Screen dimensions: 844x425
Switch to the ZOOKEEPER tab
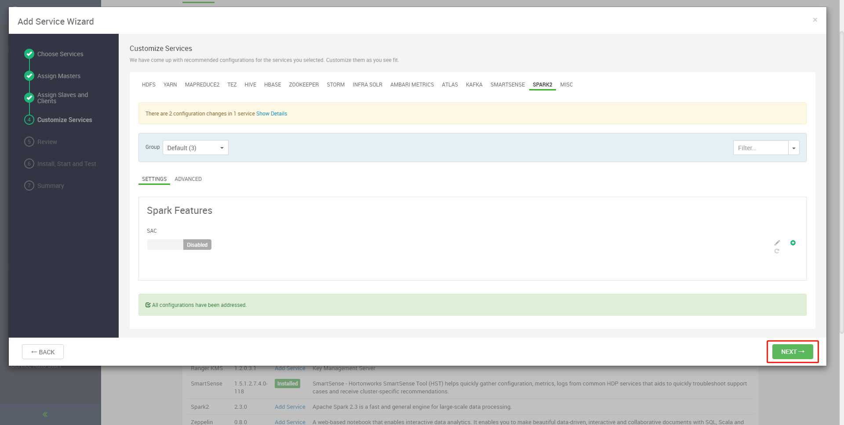click(x=304, y=85)
